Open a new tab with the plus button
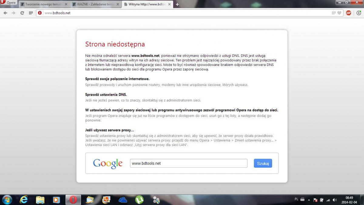 click(x=177, y=5)
